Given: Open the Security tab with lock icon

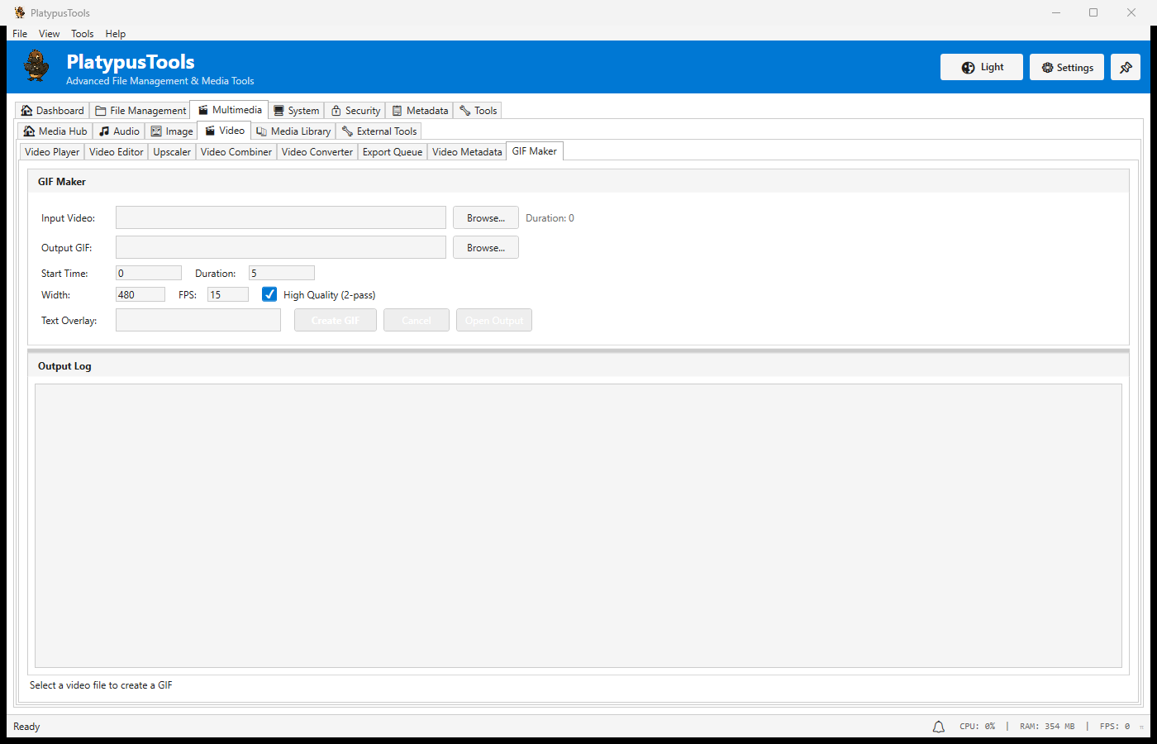Looking at the screenshot, I should coord(355,111).
